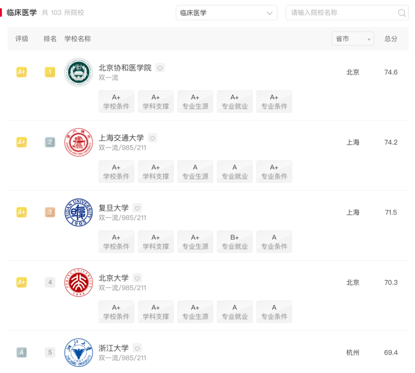Click 专业条件 tile for 北京协和医学院
The height and width of the screenshot is (373, 415).
point(274,101)
